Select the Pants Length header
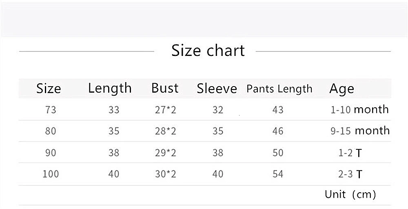 (x=279, y=89)
